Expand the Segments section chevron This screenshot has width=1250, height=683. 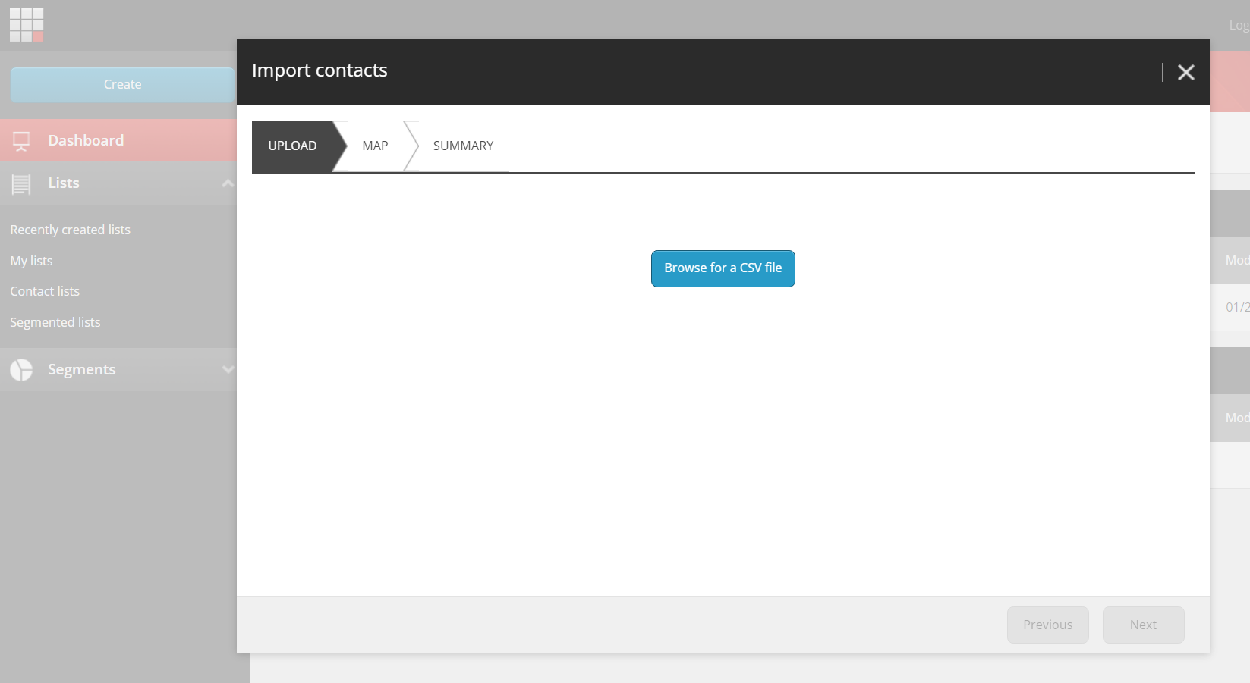tap(228, 369)
